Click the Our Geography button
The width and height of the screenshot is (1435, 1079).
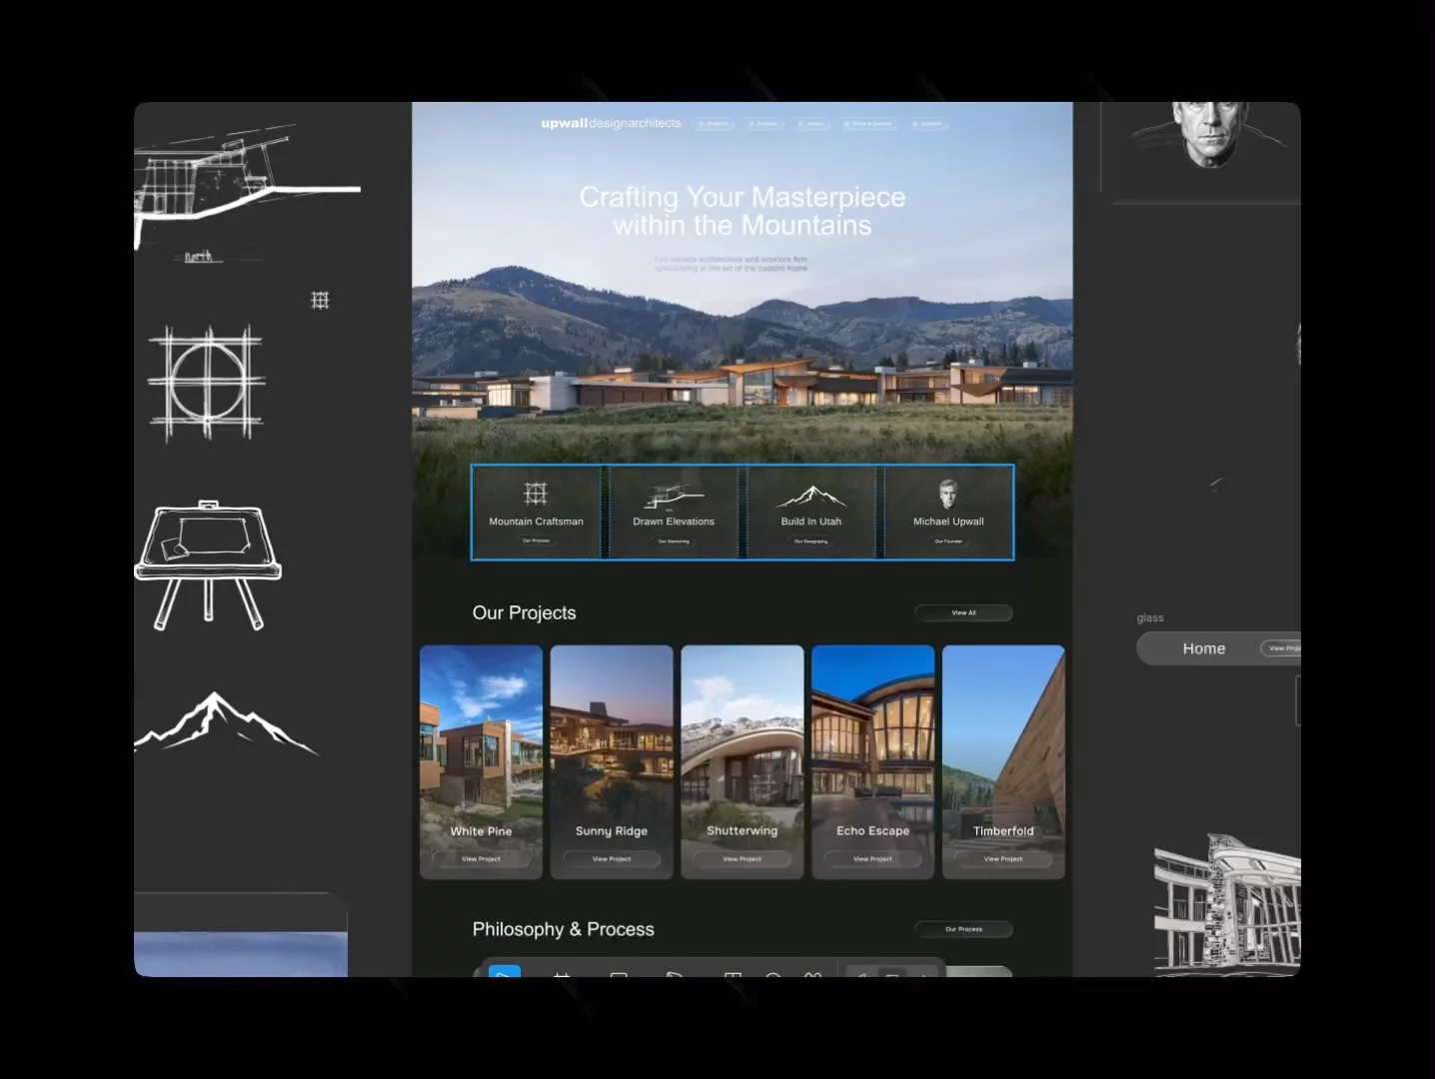[x=811, y=541]
